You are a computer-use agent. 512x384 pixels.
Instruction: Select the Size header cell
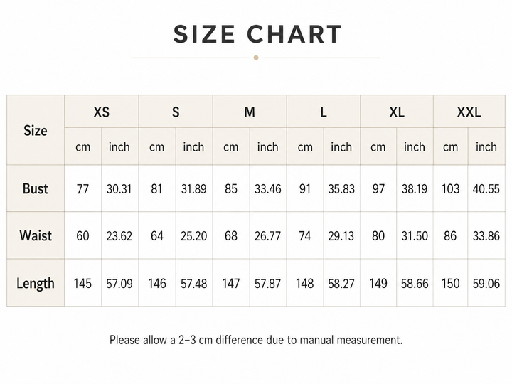(36, 130)
